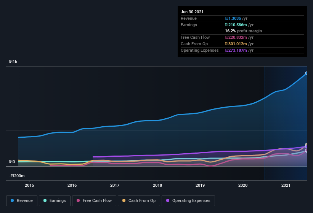Toggle the Operating Expenses legend button
313x213 pixels.
click(188, 201)
